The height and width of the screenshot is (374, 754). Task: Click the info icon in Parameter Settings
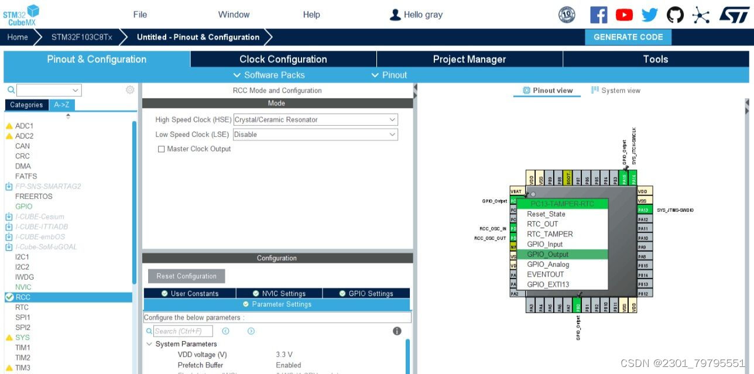coord(397,331)
